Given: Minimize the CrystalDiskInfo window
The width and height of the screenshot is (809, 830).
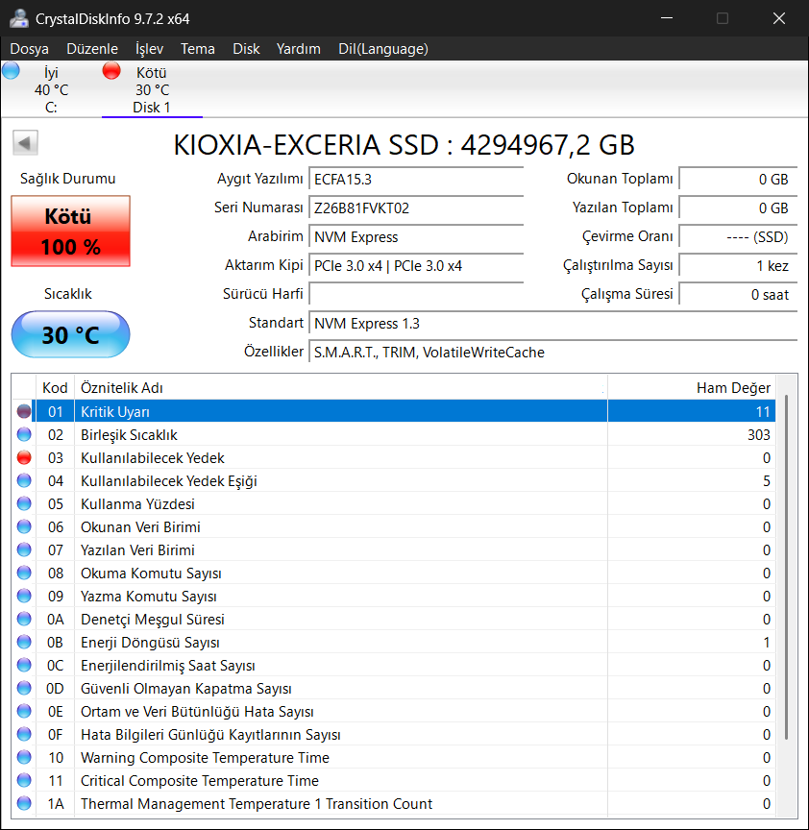Looking at the screenshot, I should click(667, 18).
